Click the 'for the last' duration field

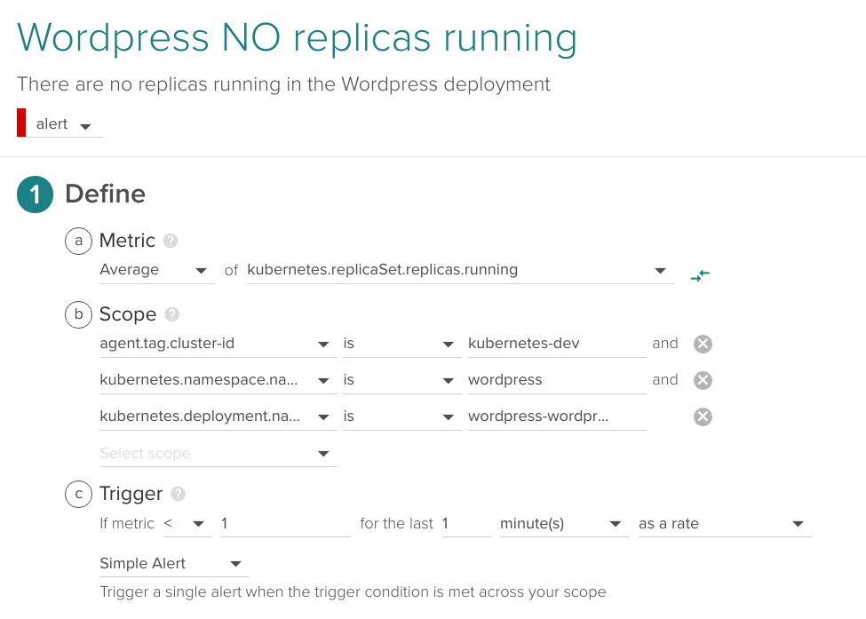tap(466, 523)
